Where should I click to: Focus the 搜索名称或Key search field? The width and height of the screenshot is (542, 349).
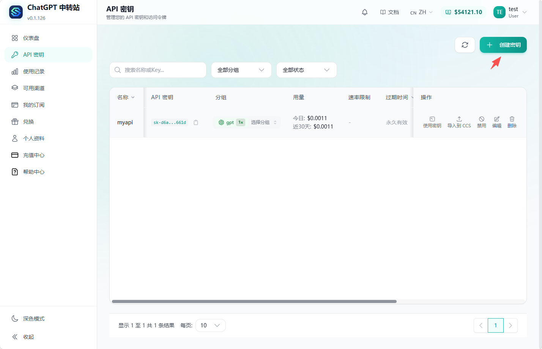(x=158, y=70)
